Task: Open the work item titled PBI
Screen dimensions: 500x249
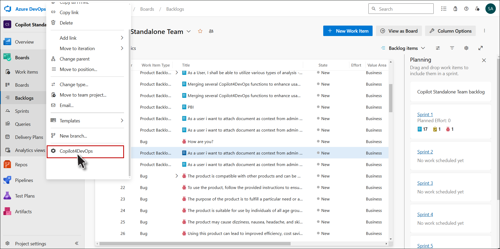Action: tap(191, 107)
